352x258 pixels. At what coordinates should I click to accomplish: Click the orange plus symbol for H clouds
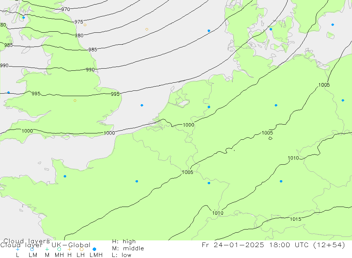69,249
